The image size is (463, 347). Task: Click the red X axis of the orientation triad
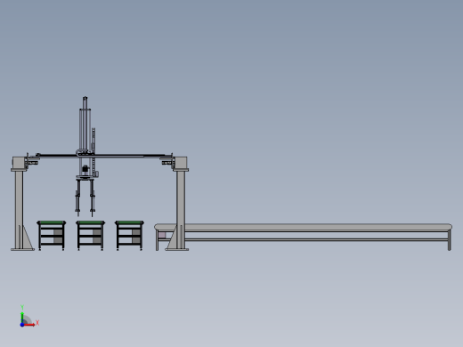(29, 325)
